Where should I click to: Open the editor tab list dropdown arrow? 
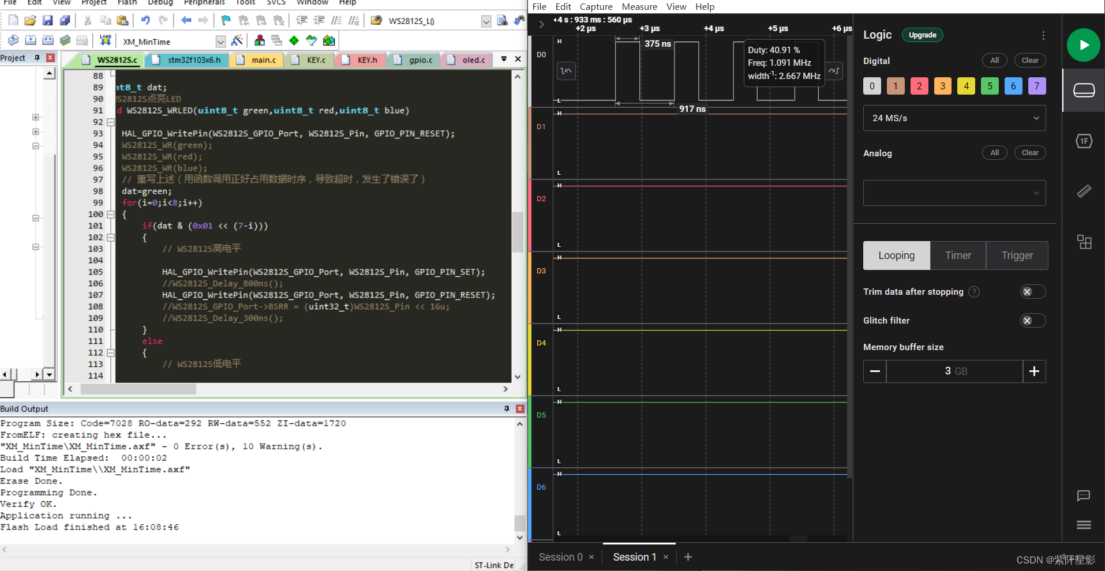(504, 59)
